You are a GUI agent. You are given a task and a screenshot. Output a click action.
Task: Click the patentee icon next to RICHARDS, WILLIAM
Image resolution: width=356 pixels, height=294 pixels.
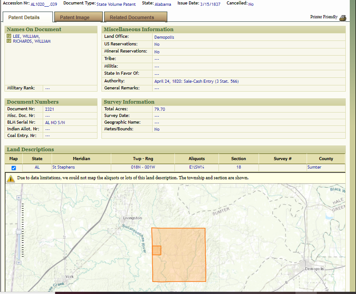coord(9,41)
